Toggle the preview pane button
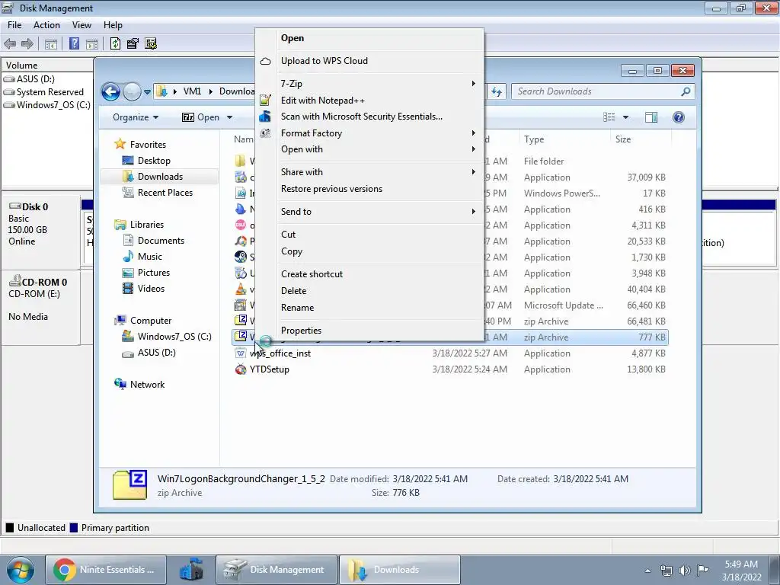 [651, 117]
